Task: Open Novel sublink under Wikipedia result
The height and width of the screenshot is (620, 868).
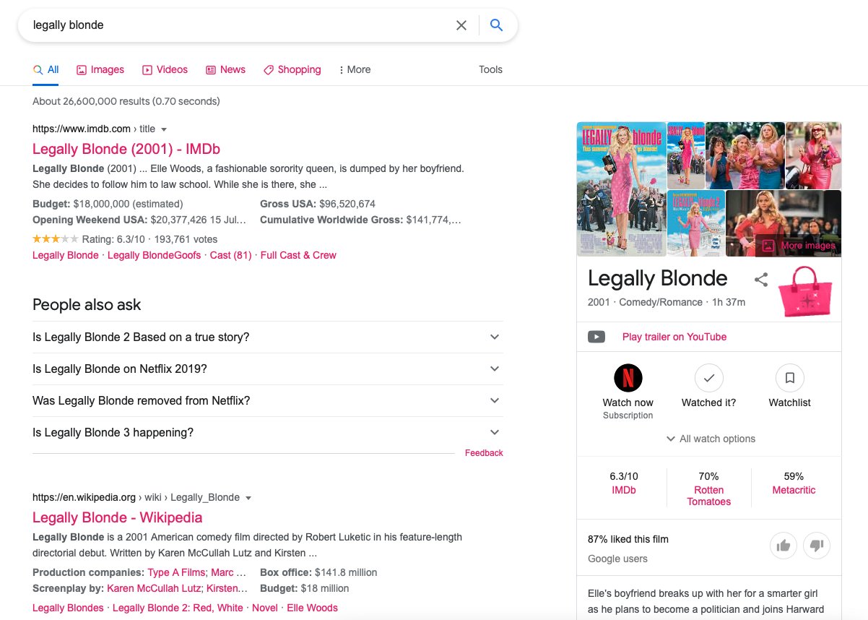Action: 265,608
